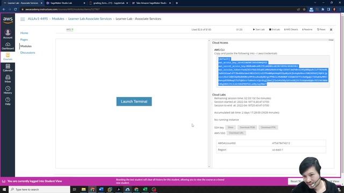
Task: Open the browser side panel icon
Action: (328, 10)
